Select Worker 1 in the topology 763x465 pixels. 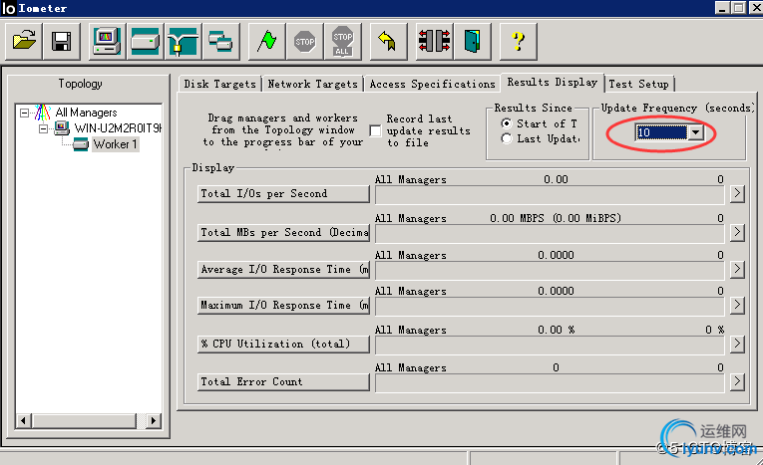tap(116, 144)
